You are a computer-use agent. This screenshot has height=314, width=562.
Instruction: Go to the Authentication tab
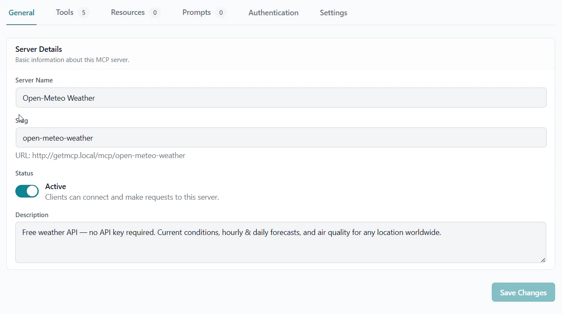tap(273, 13)
